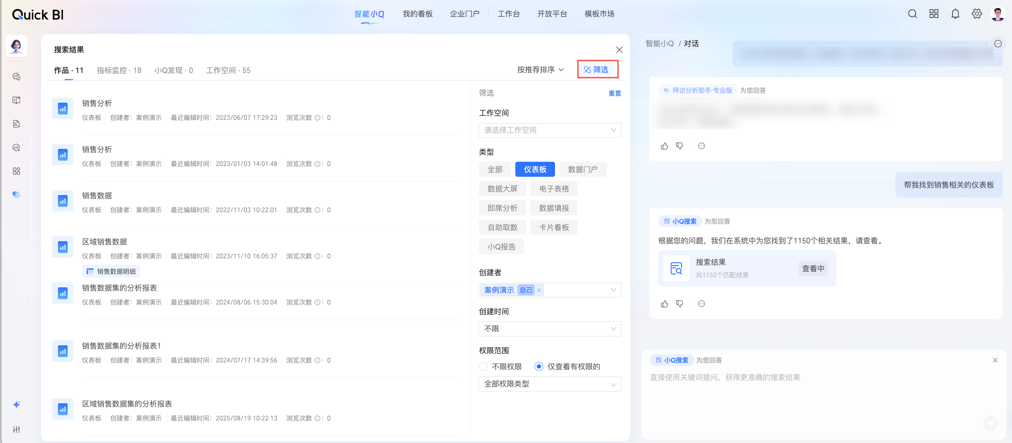Viewport: 1012px width, 443px height.
Task: Open the chat bubble icon in the left sidebar
Action: [16, 77]
